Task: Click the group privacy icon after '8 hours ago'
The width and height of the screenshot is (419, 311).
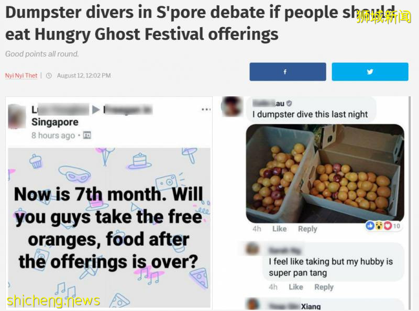Action: pos(87,136)
